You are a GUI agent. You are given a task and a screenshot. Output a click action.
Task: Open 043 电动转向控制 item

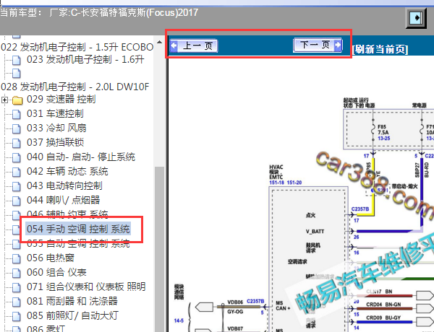(x=64, y=185)
